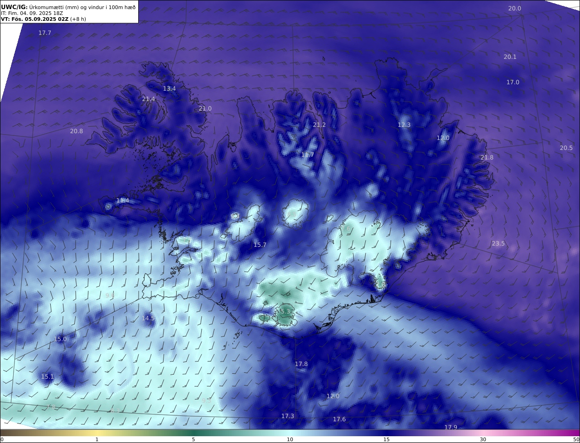
Task: Click the colorbar tick labeled 10
Action: (x=290, y=439)
